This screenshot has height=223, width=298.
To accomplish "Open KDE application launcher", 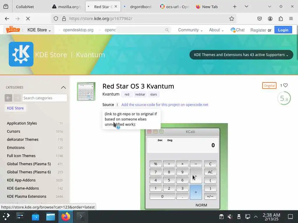I will coord(6,217).
